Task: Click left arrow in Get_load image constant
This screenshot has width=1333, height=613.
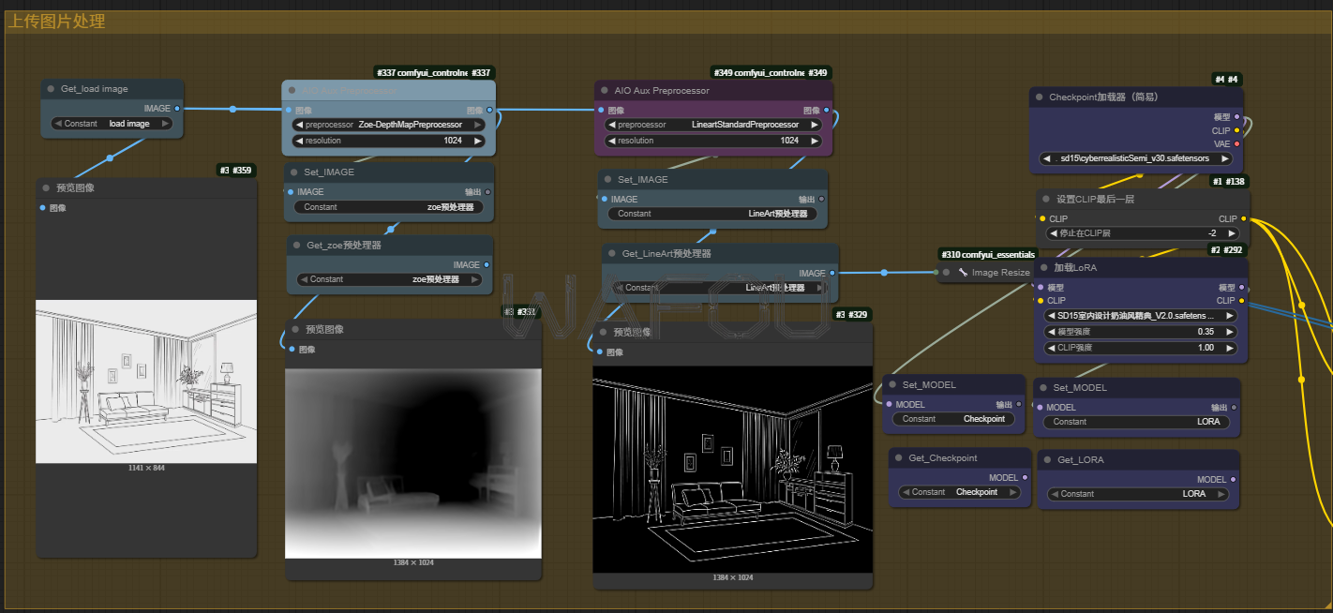Action: coord(58,124)
